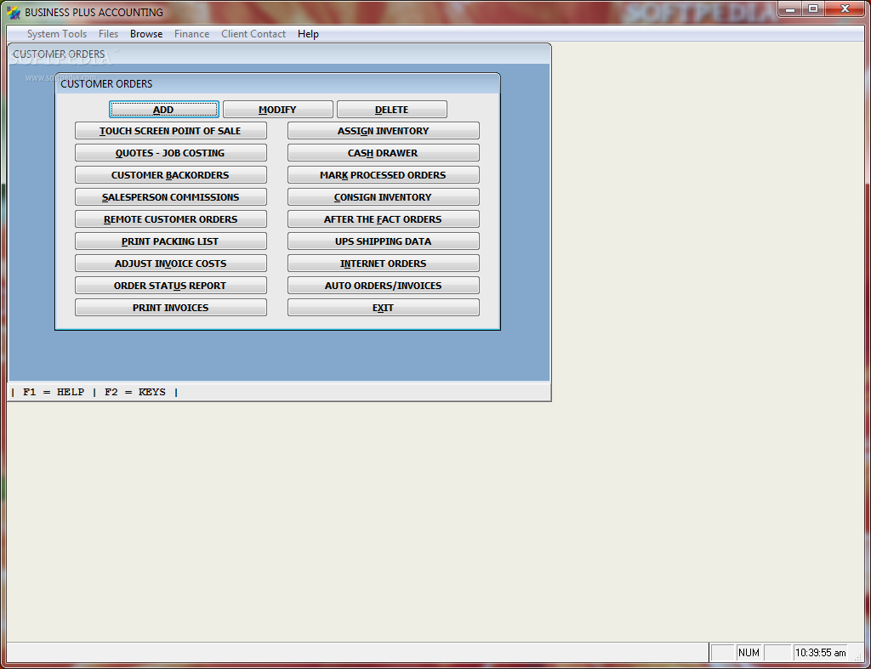Open the Finance menu

click(x=191, y=34)
